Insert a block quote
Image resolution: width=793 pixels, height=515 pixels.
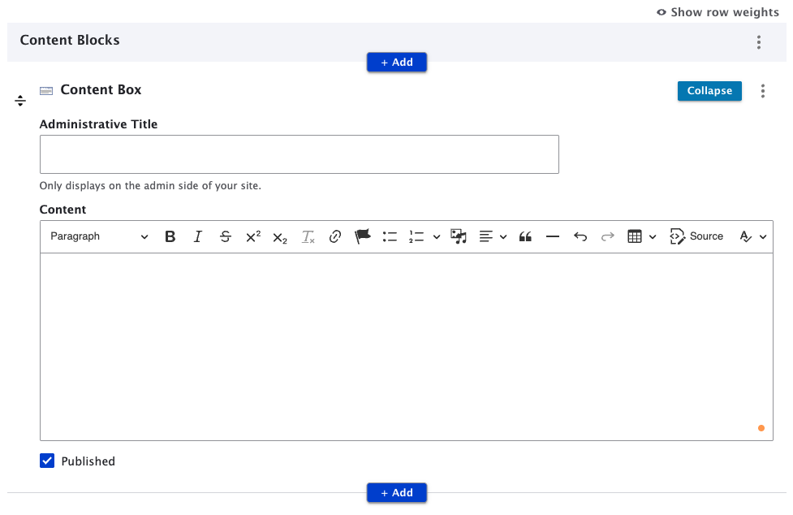[525, 236]
